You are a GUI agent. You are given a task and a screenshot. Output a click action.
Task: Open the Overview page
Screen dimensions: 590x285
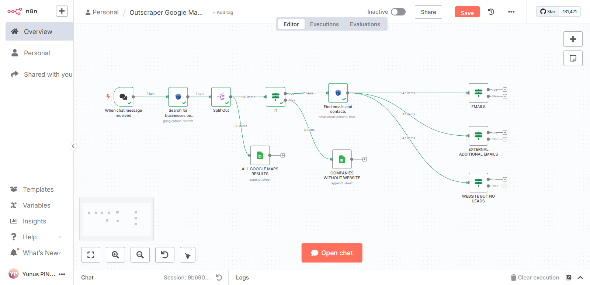pos(39,32)
